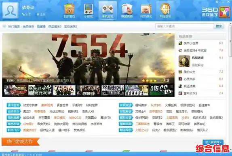This screenshot has width=232, height=156.
Task: Select the 合金弹头合集 thumbnail
Action: coord(137,90)
